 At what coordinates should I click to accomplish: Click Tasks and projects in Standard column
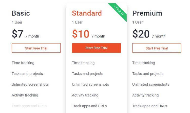(x=87, y=74)
